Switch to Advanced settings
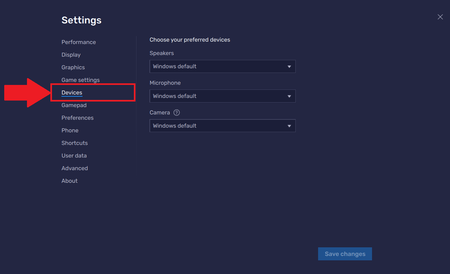The image size is (450, 274). tap(75, 168)
